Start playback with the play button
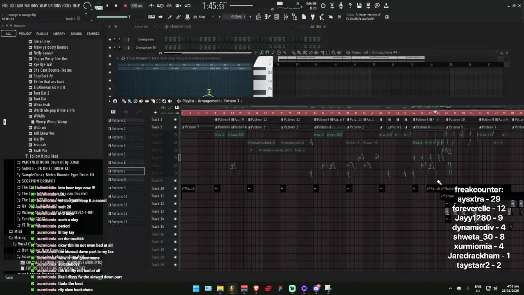This screenshot has height=295, width=524. (108, 6)
